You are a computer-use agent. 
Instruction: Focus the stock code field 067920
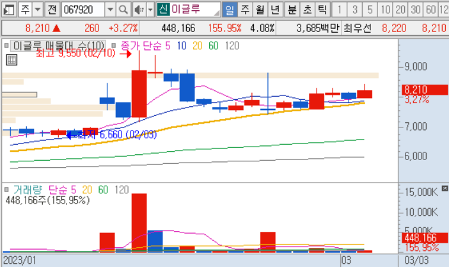83,10
